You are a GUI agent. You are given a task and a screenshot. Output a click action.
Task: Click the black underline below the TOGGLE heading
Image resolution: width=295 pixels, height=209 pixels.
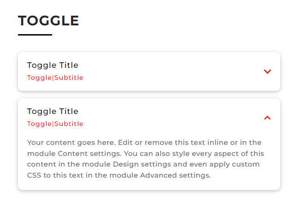point(35,35)
